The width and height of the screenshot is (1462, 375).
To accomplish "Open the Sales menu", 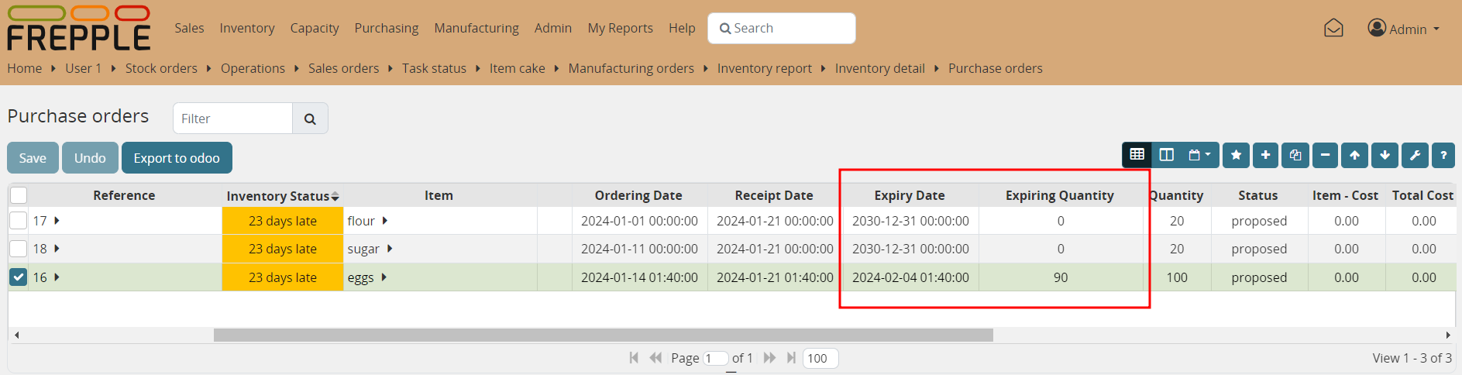I will point(189,28).
